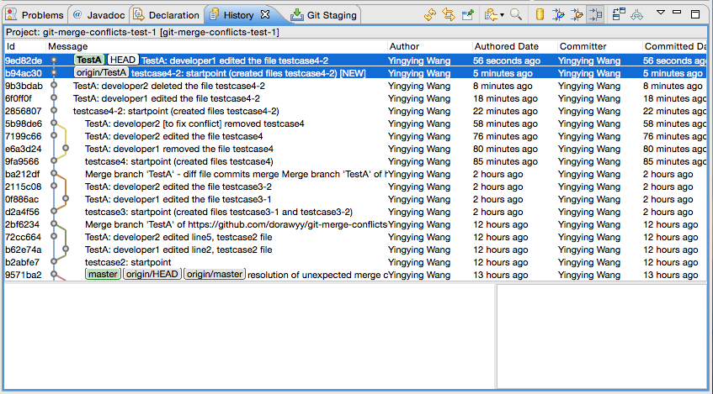Select commit 'developer2 edited the file testcase4'
The image size is (713, 394).
coord(174,136)
